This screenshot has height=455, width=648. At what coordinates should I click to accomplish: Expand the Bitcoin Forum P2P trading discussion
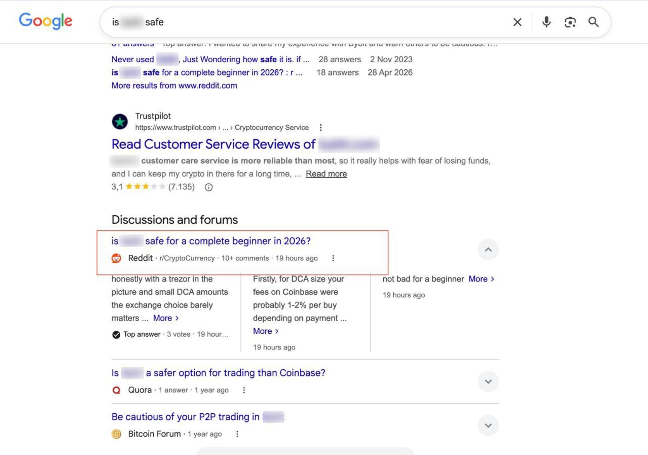(x=488, y=425)
